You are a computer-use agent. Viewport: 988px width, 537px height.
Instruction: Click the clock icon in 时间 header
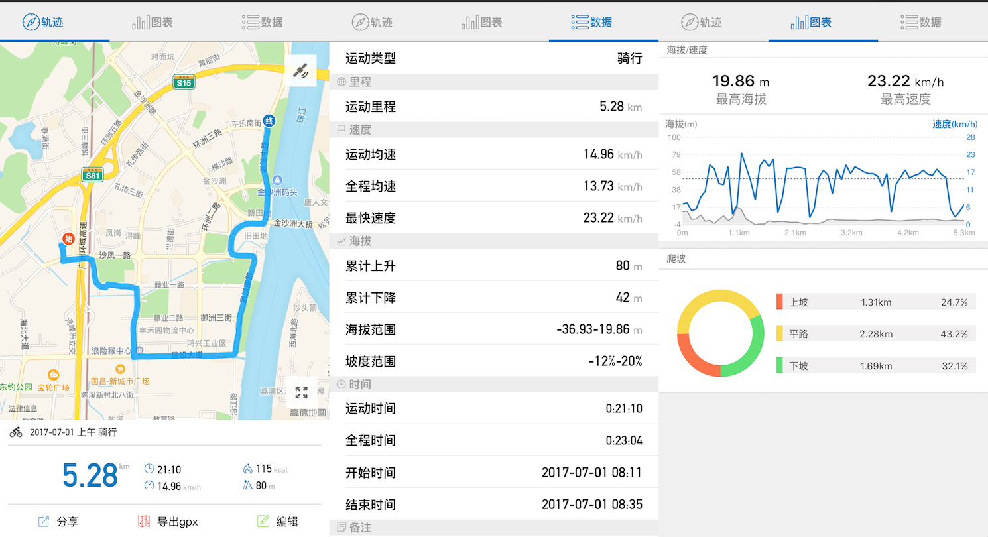tap(341, 385)
